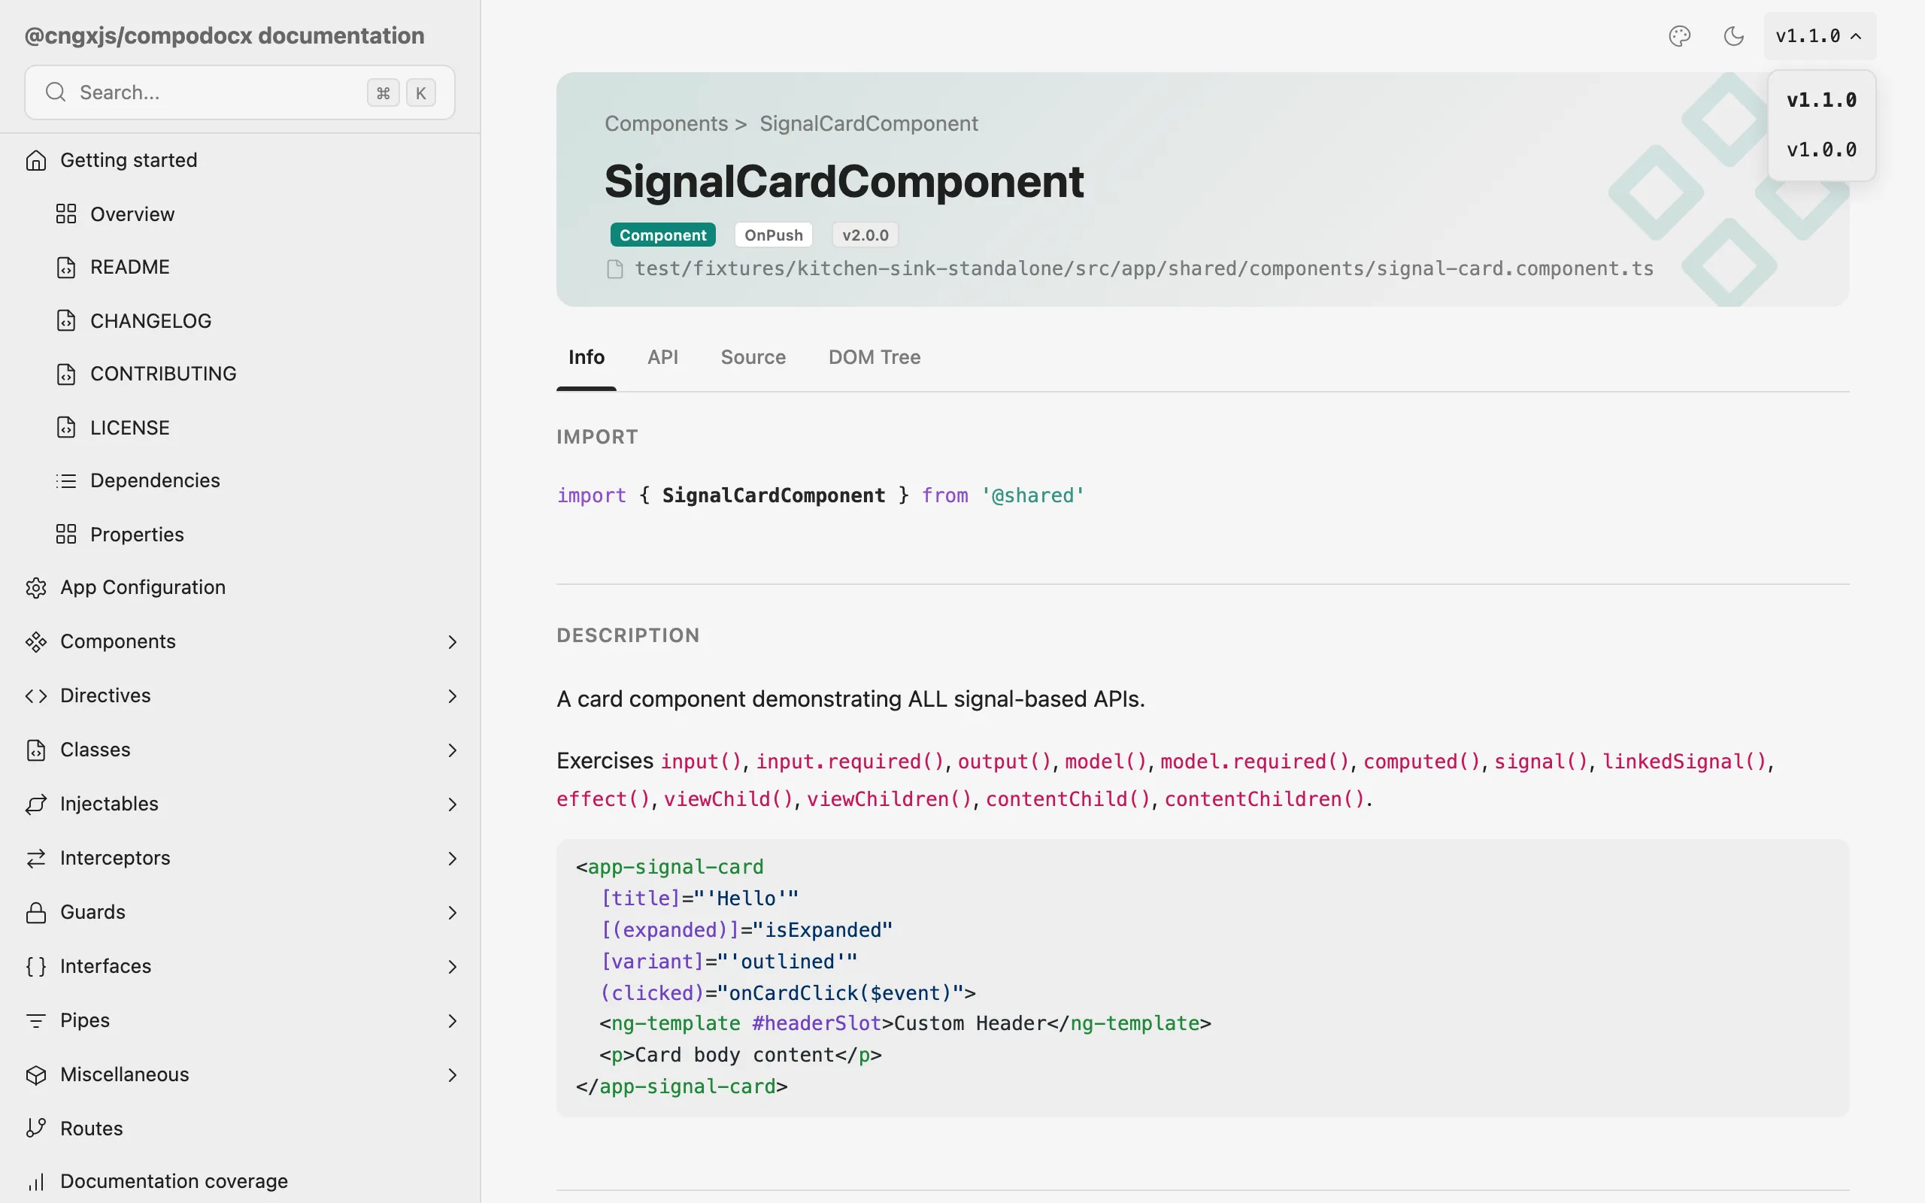Image resolution: width=1925 pixels, height=1203 pixels.
Task: Click the file icon beside source path
Action: click(x=615, y=269)
